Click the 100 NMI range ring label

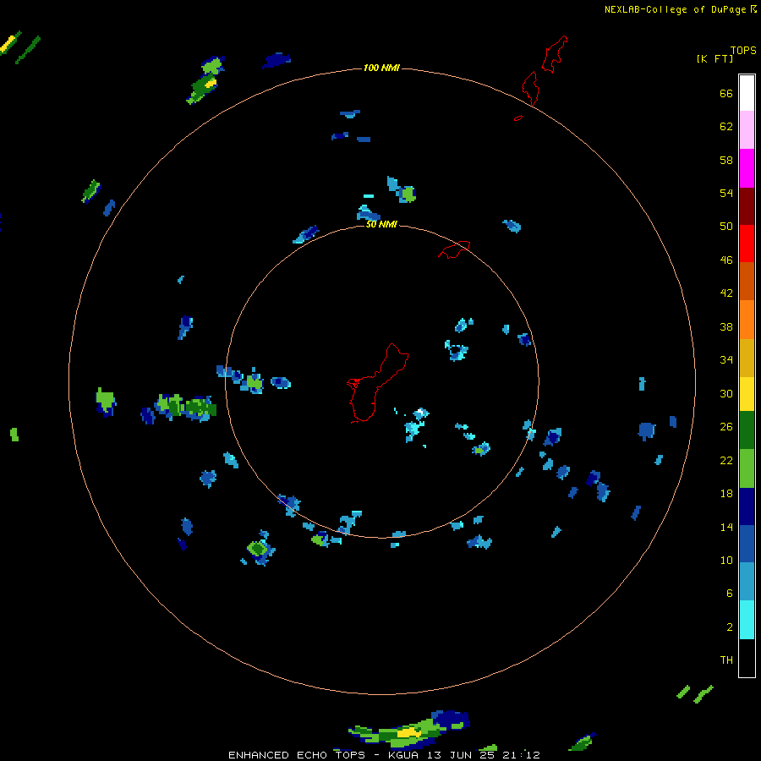[x=381, y=68]
